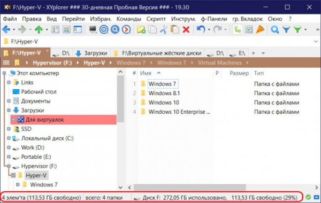Click the blue circular search-location icon
Screen dimensions: 321x203
pyautogui.click(x=115, y=29)
